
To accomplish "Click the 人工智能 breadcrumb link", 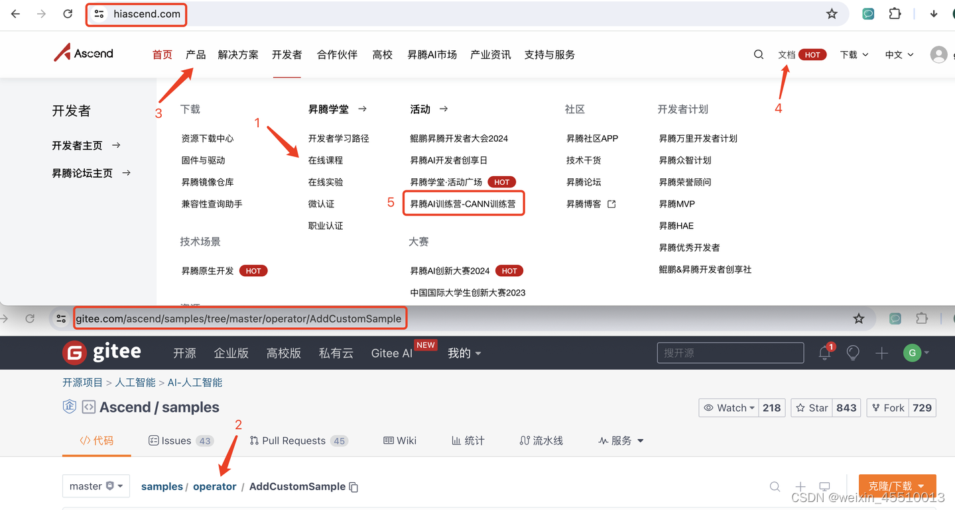I will point(135,382).
